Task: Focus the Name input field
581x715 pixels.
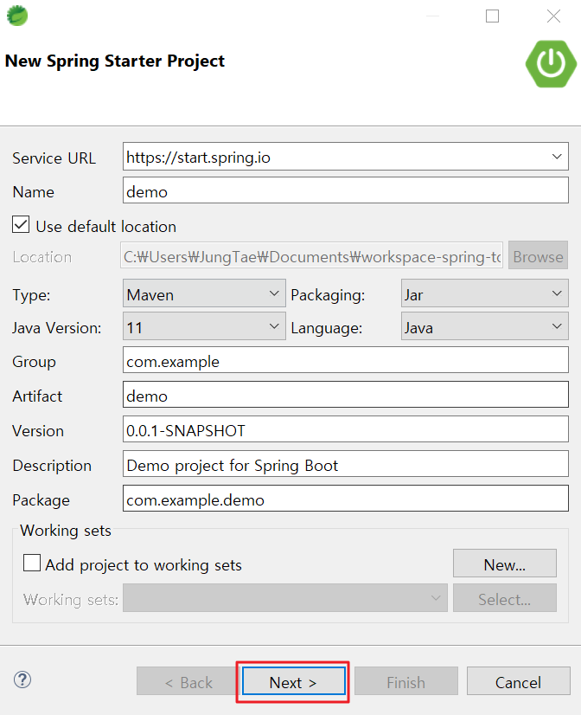Action: [x=346, y=190]
